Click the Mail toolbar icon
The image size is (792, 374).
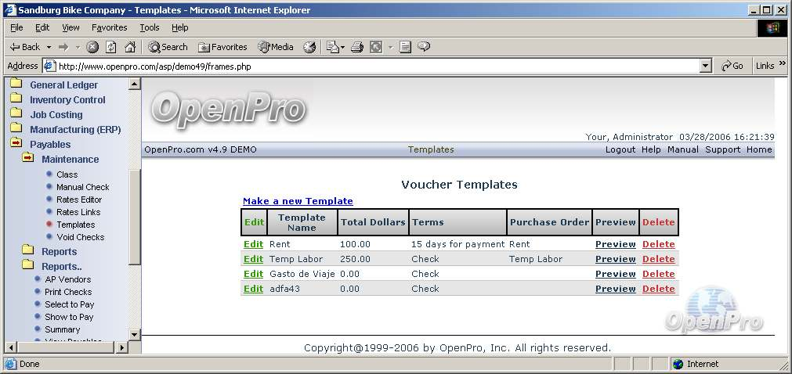tap(331, 47)
